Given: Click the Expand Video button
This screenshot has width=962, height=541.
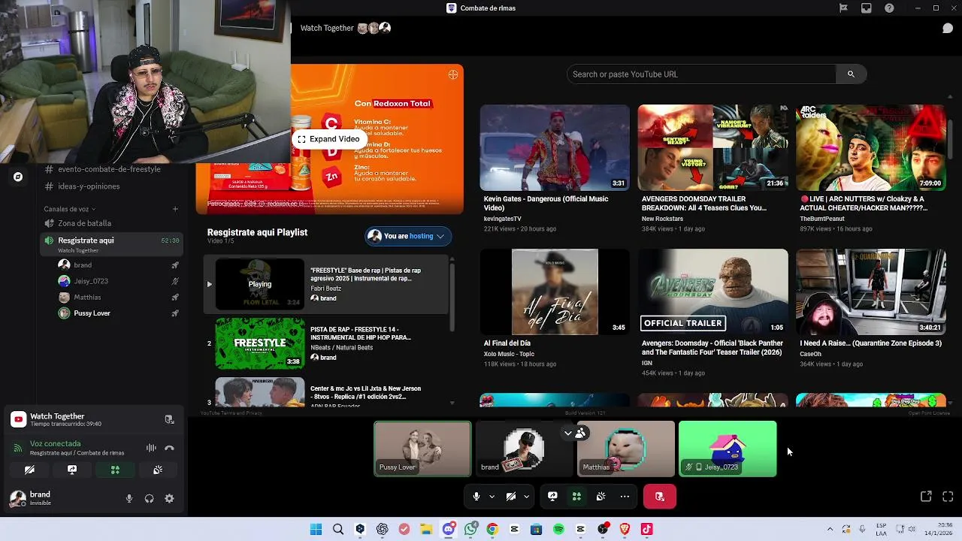Looking at the screenshot, I should click(x=328, y=139).
